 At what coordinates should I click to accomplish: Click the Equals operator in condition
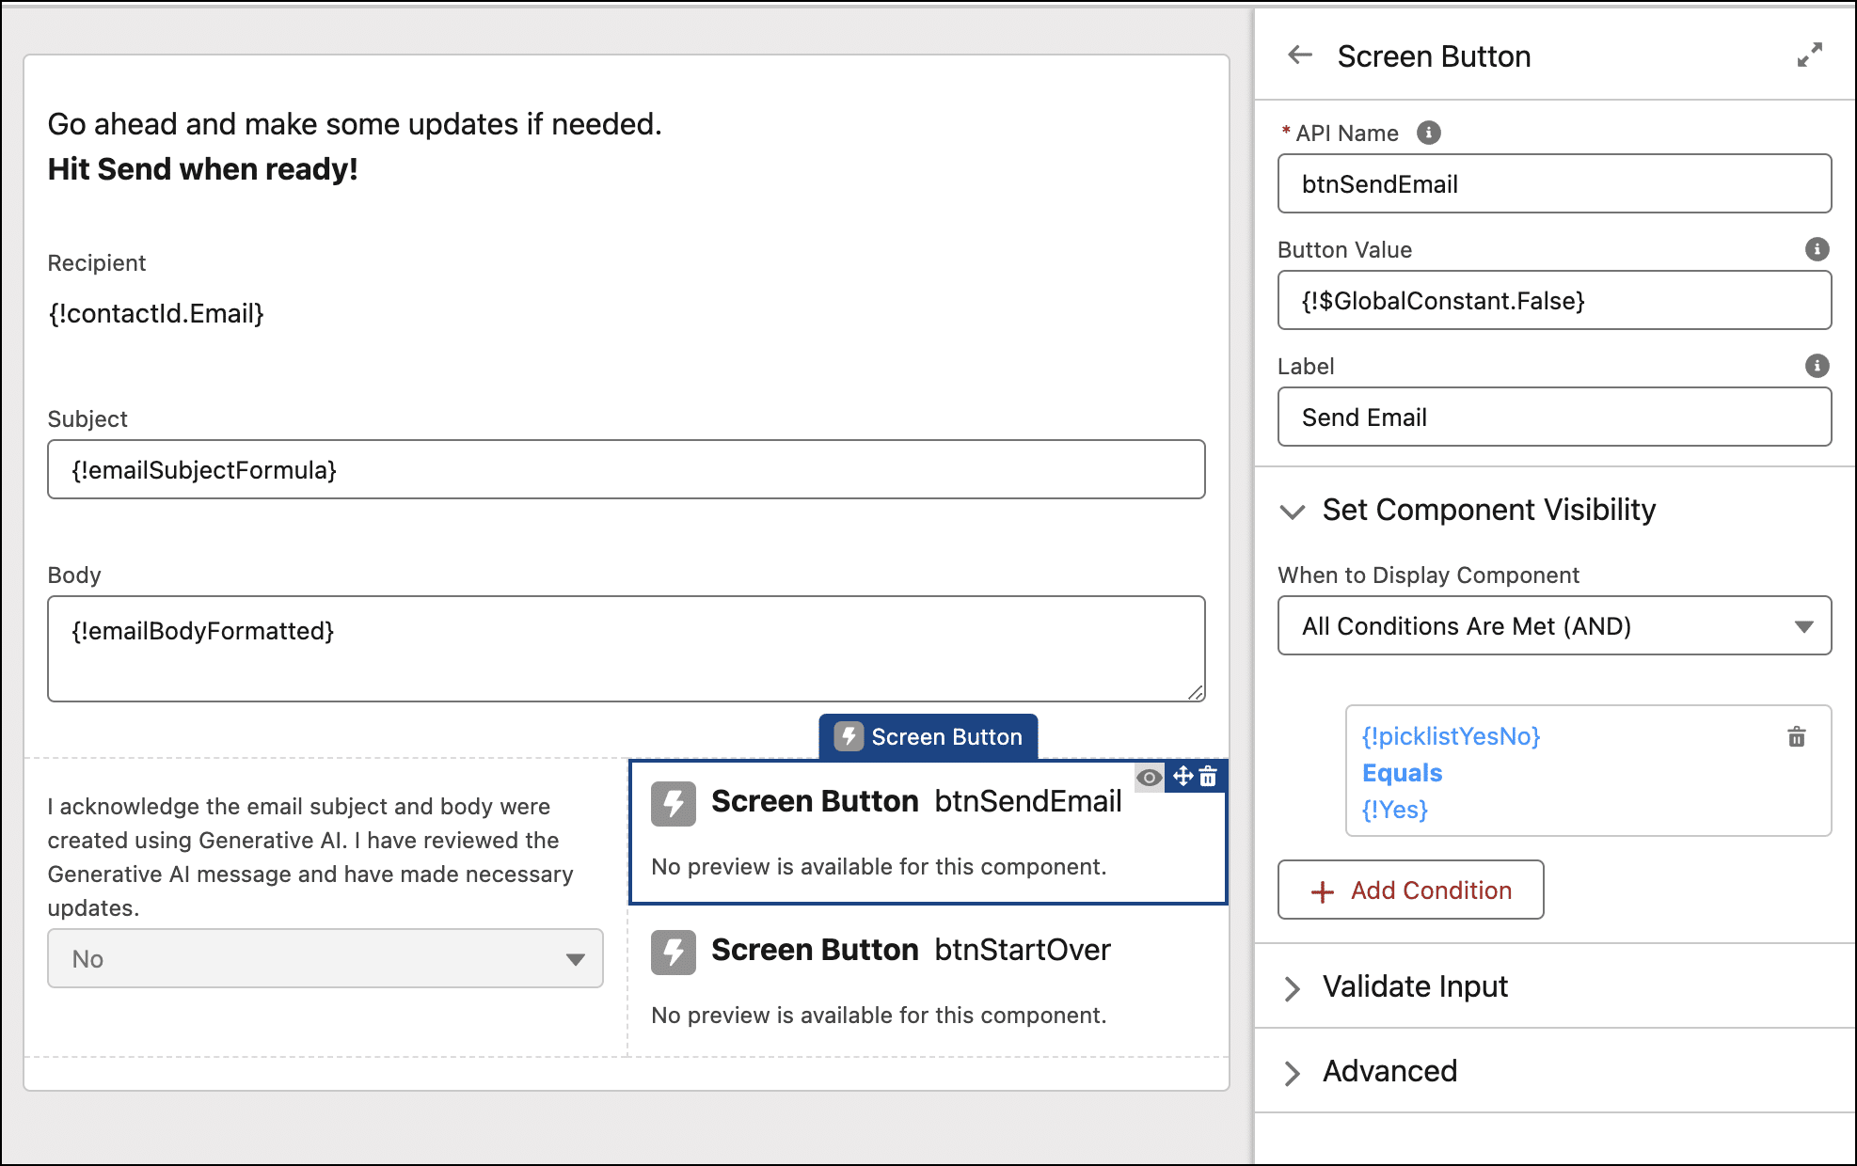point(1402,773)
